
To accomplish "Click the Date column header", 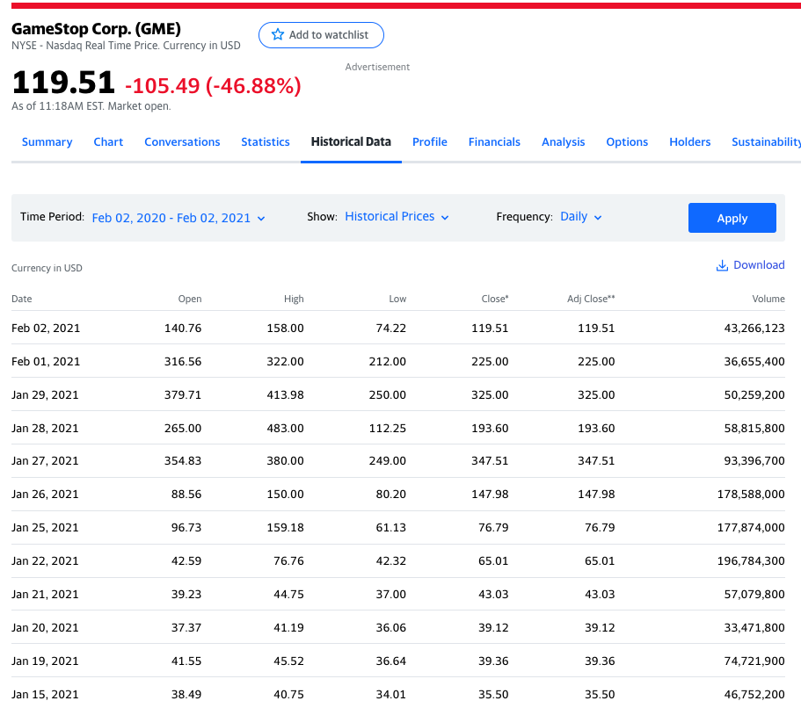I will pyautogui.click(x=21, y=299).
